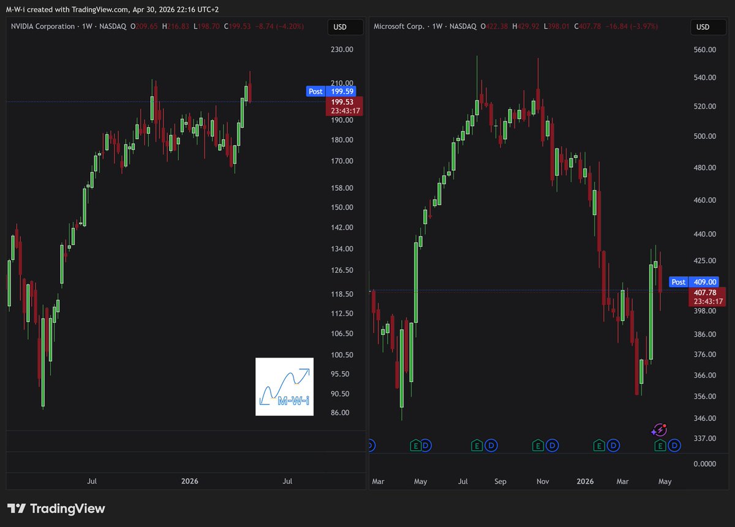Click the earnings icon above the Nov label
The height and width of the screenshot is (527, 735).
pyautogui.click(x=538, y=446)
